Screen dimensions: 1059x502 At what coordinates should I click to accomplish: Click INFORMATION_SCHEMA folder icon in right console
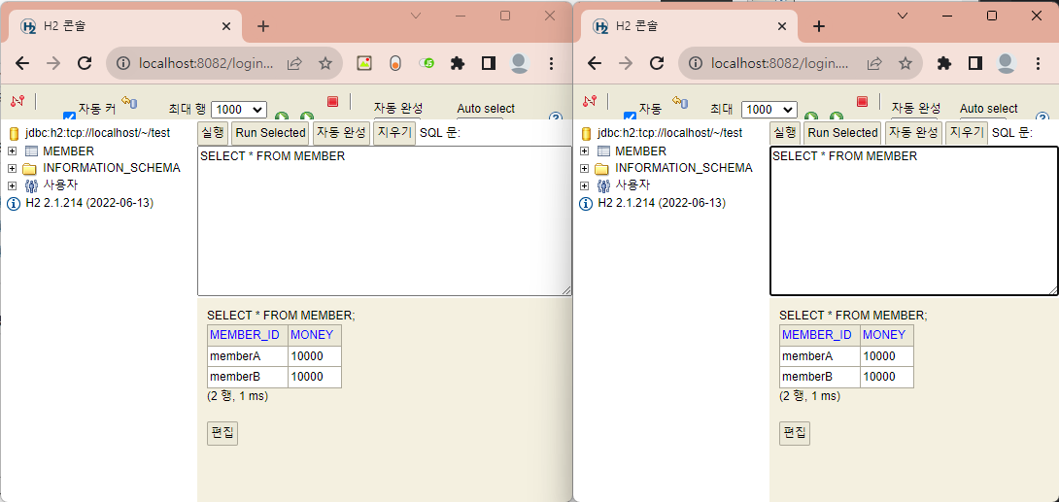601,168
